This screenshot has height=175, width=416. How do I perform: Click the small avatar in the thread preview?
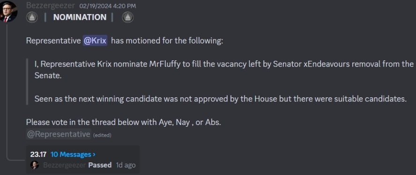(x=35, y=165)
